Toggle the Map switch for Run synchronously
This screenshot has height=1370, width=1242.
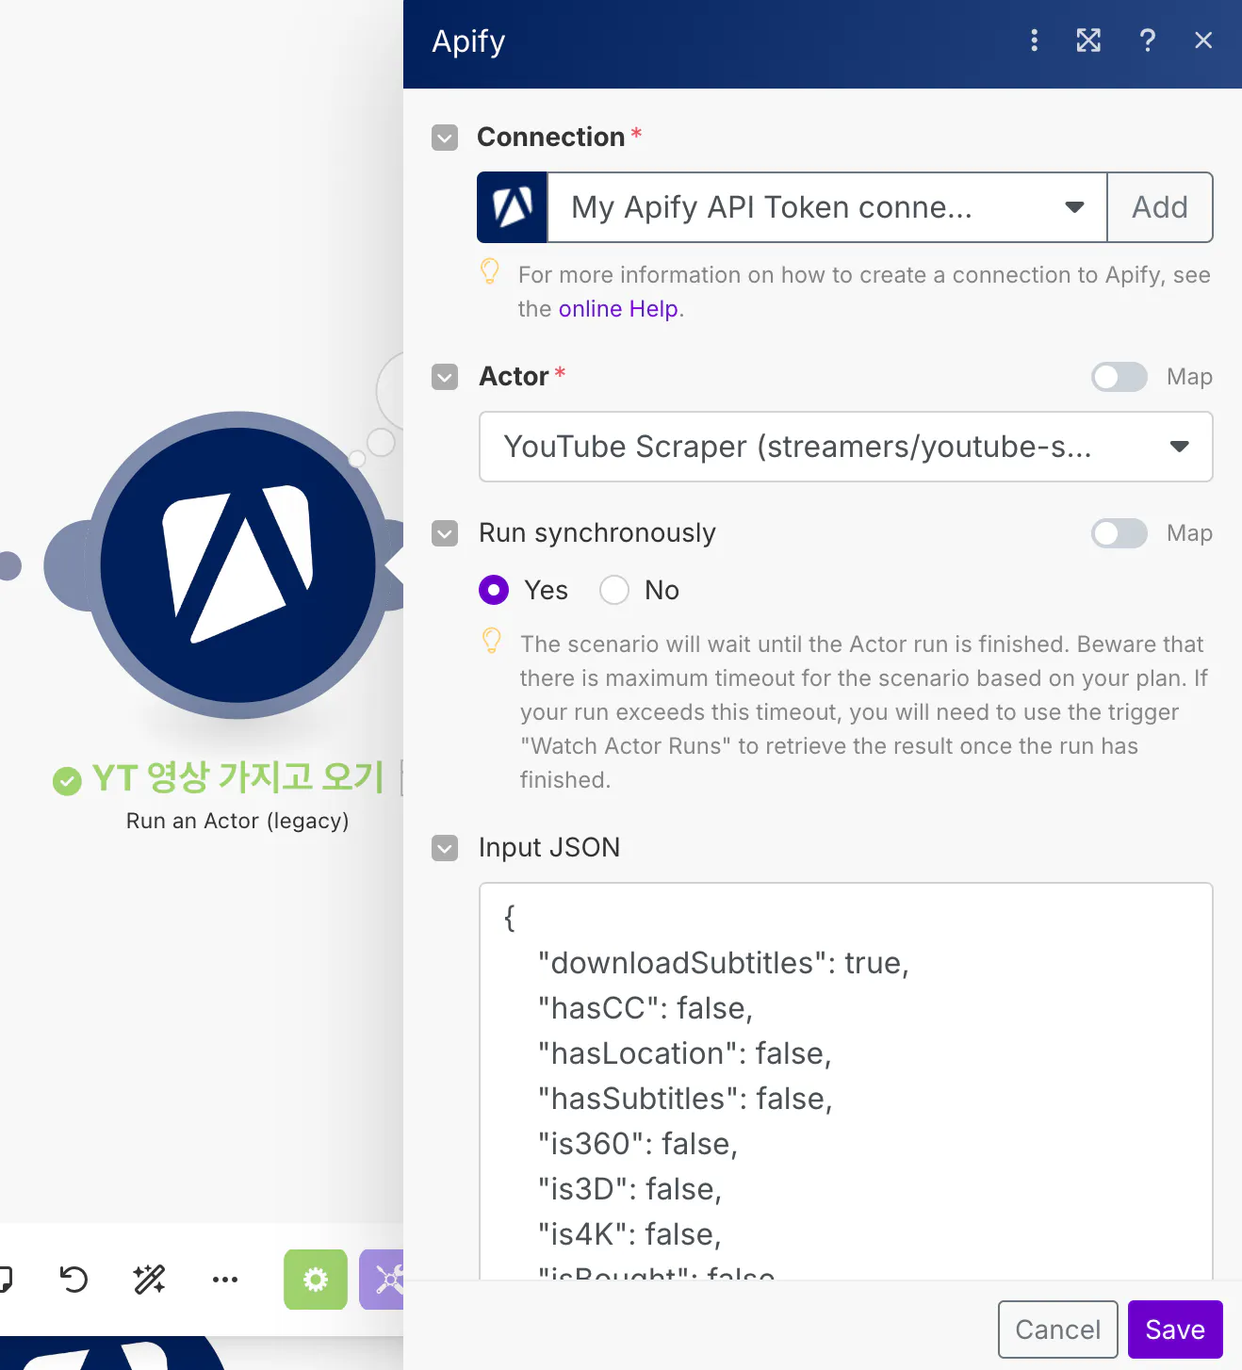tap(1119, 533)
